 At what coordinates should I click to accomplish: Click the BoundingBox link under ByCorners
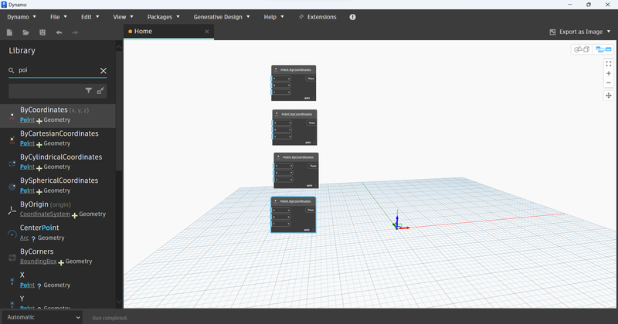[38, 262]
